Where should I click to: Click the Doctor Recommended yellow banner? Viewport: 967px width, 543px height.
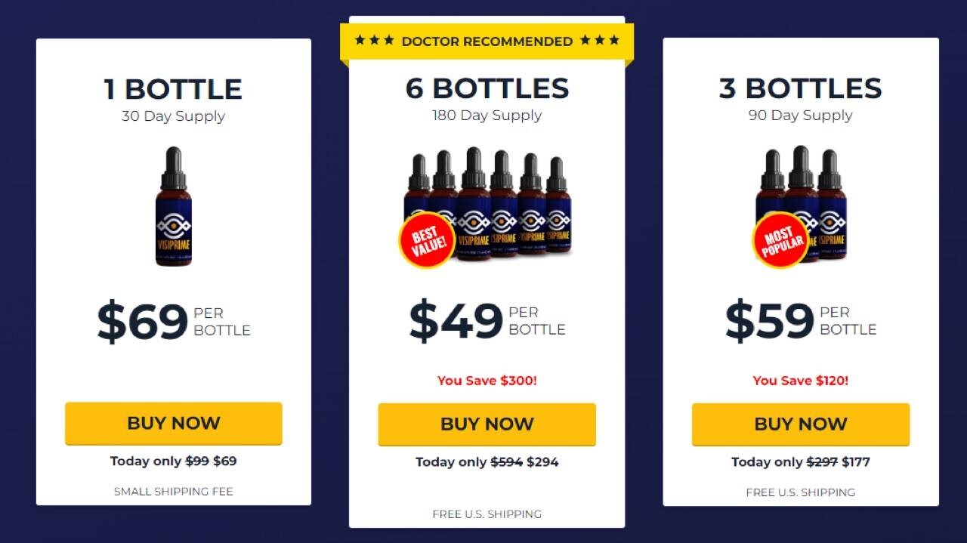click(x=487, y=42)
